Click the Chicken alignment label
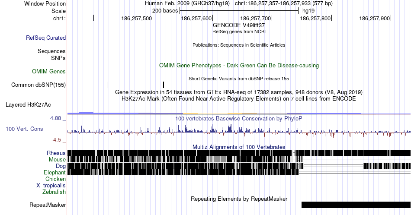Viewport: 411px width, 215px height. (55, 179)
